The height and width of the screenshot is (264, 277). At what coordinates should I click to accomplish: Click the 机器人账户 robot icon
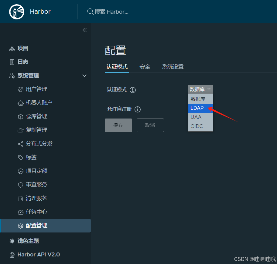(20, 103)
